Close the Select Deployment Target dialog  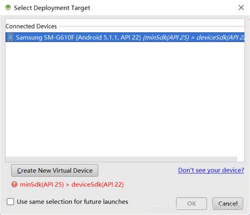[241, 7]
